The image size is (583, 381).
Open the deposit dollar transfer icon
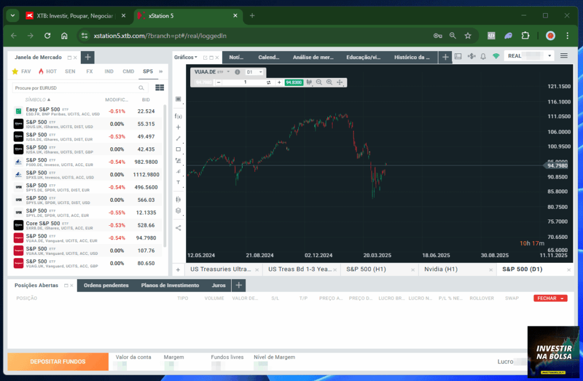[471, 56]
